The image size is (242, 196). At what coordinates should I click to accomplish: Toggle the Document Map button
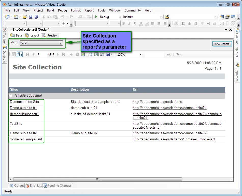(14, 54)
